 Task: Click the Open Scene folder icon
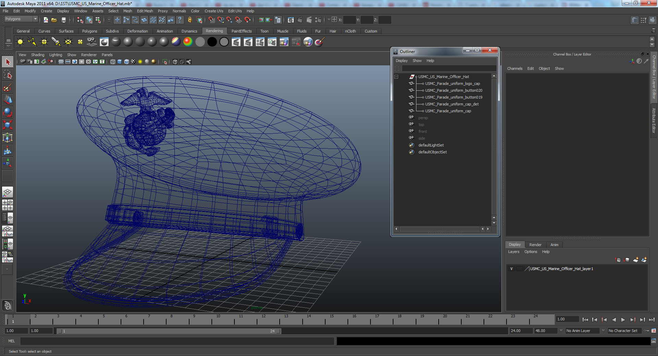click(x=54, y=20)
